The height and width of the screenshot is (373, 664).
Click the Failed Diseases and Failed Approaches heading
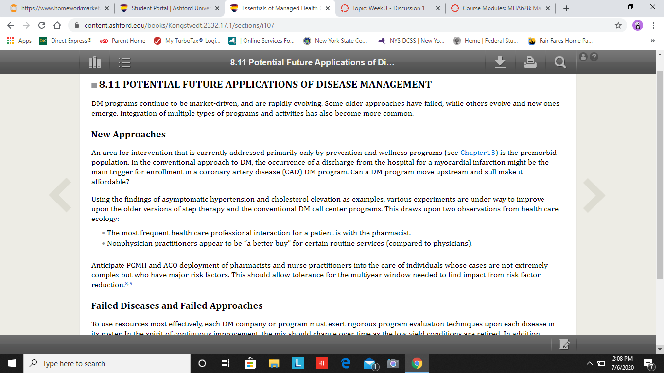point(177,306)
